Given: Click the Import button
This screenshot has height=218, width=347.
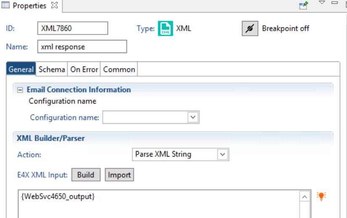Looking at the screenshot, I should coord(119,175).
